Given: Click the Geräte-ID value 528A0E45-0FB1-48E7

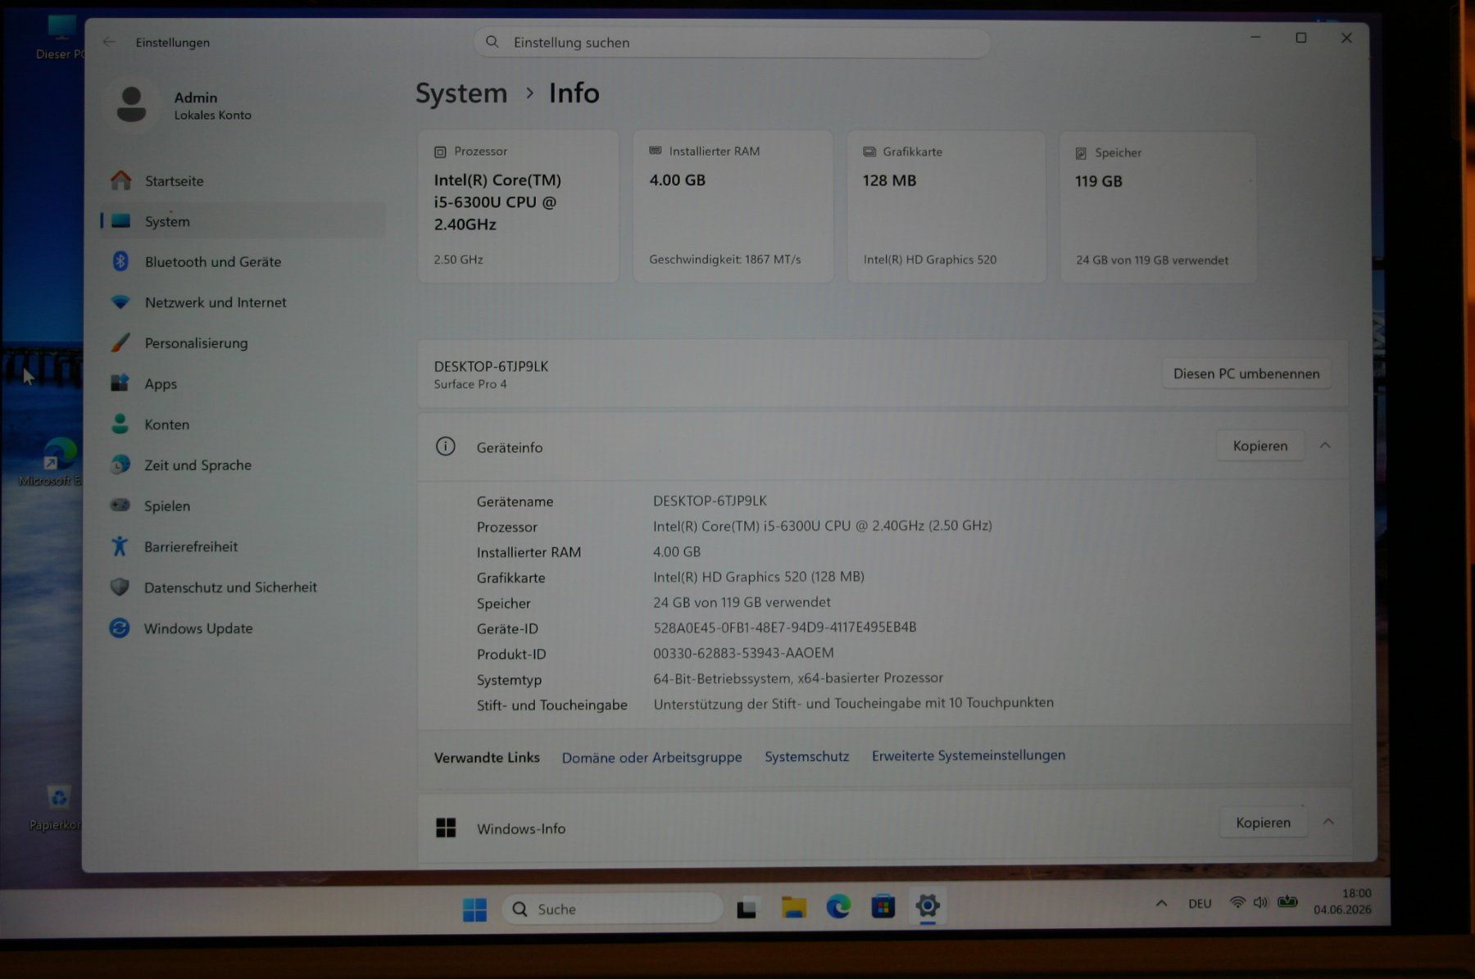Looking at the screenshot, I should (784, 628).
